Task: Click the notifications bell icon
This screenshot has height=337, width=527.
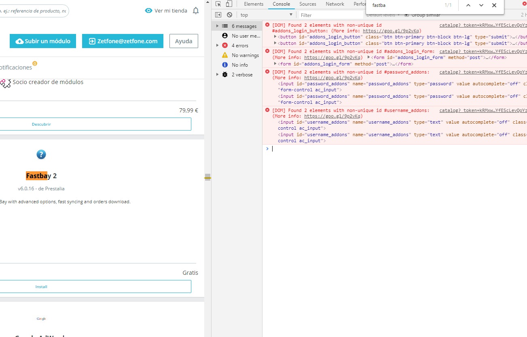Action: click(x=196, y=11)
